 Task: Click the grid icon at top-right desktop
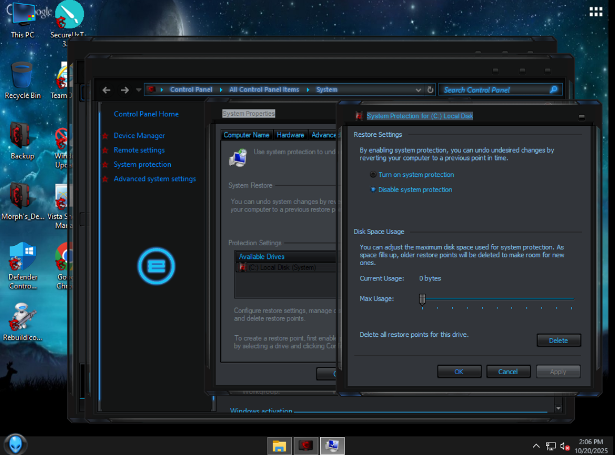596,12
